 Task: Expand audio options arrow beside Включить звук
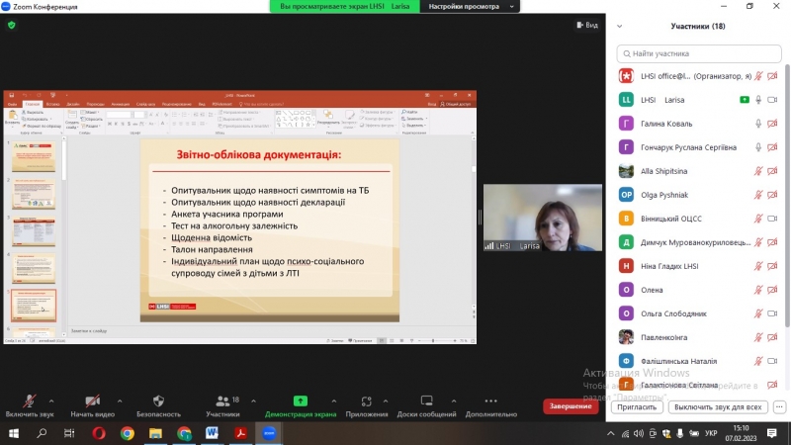pos(53,400)
